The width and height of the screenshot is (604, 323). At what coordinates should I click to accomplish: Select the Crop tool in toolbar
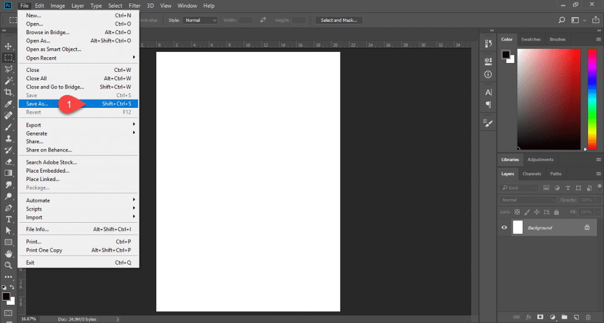[8, 92]
